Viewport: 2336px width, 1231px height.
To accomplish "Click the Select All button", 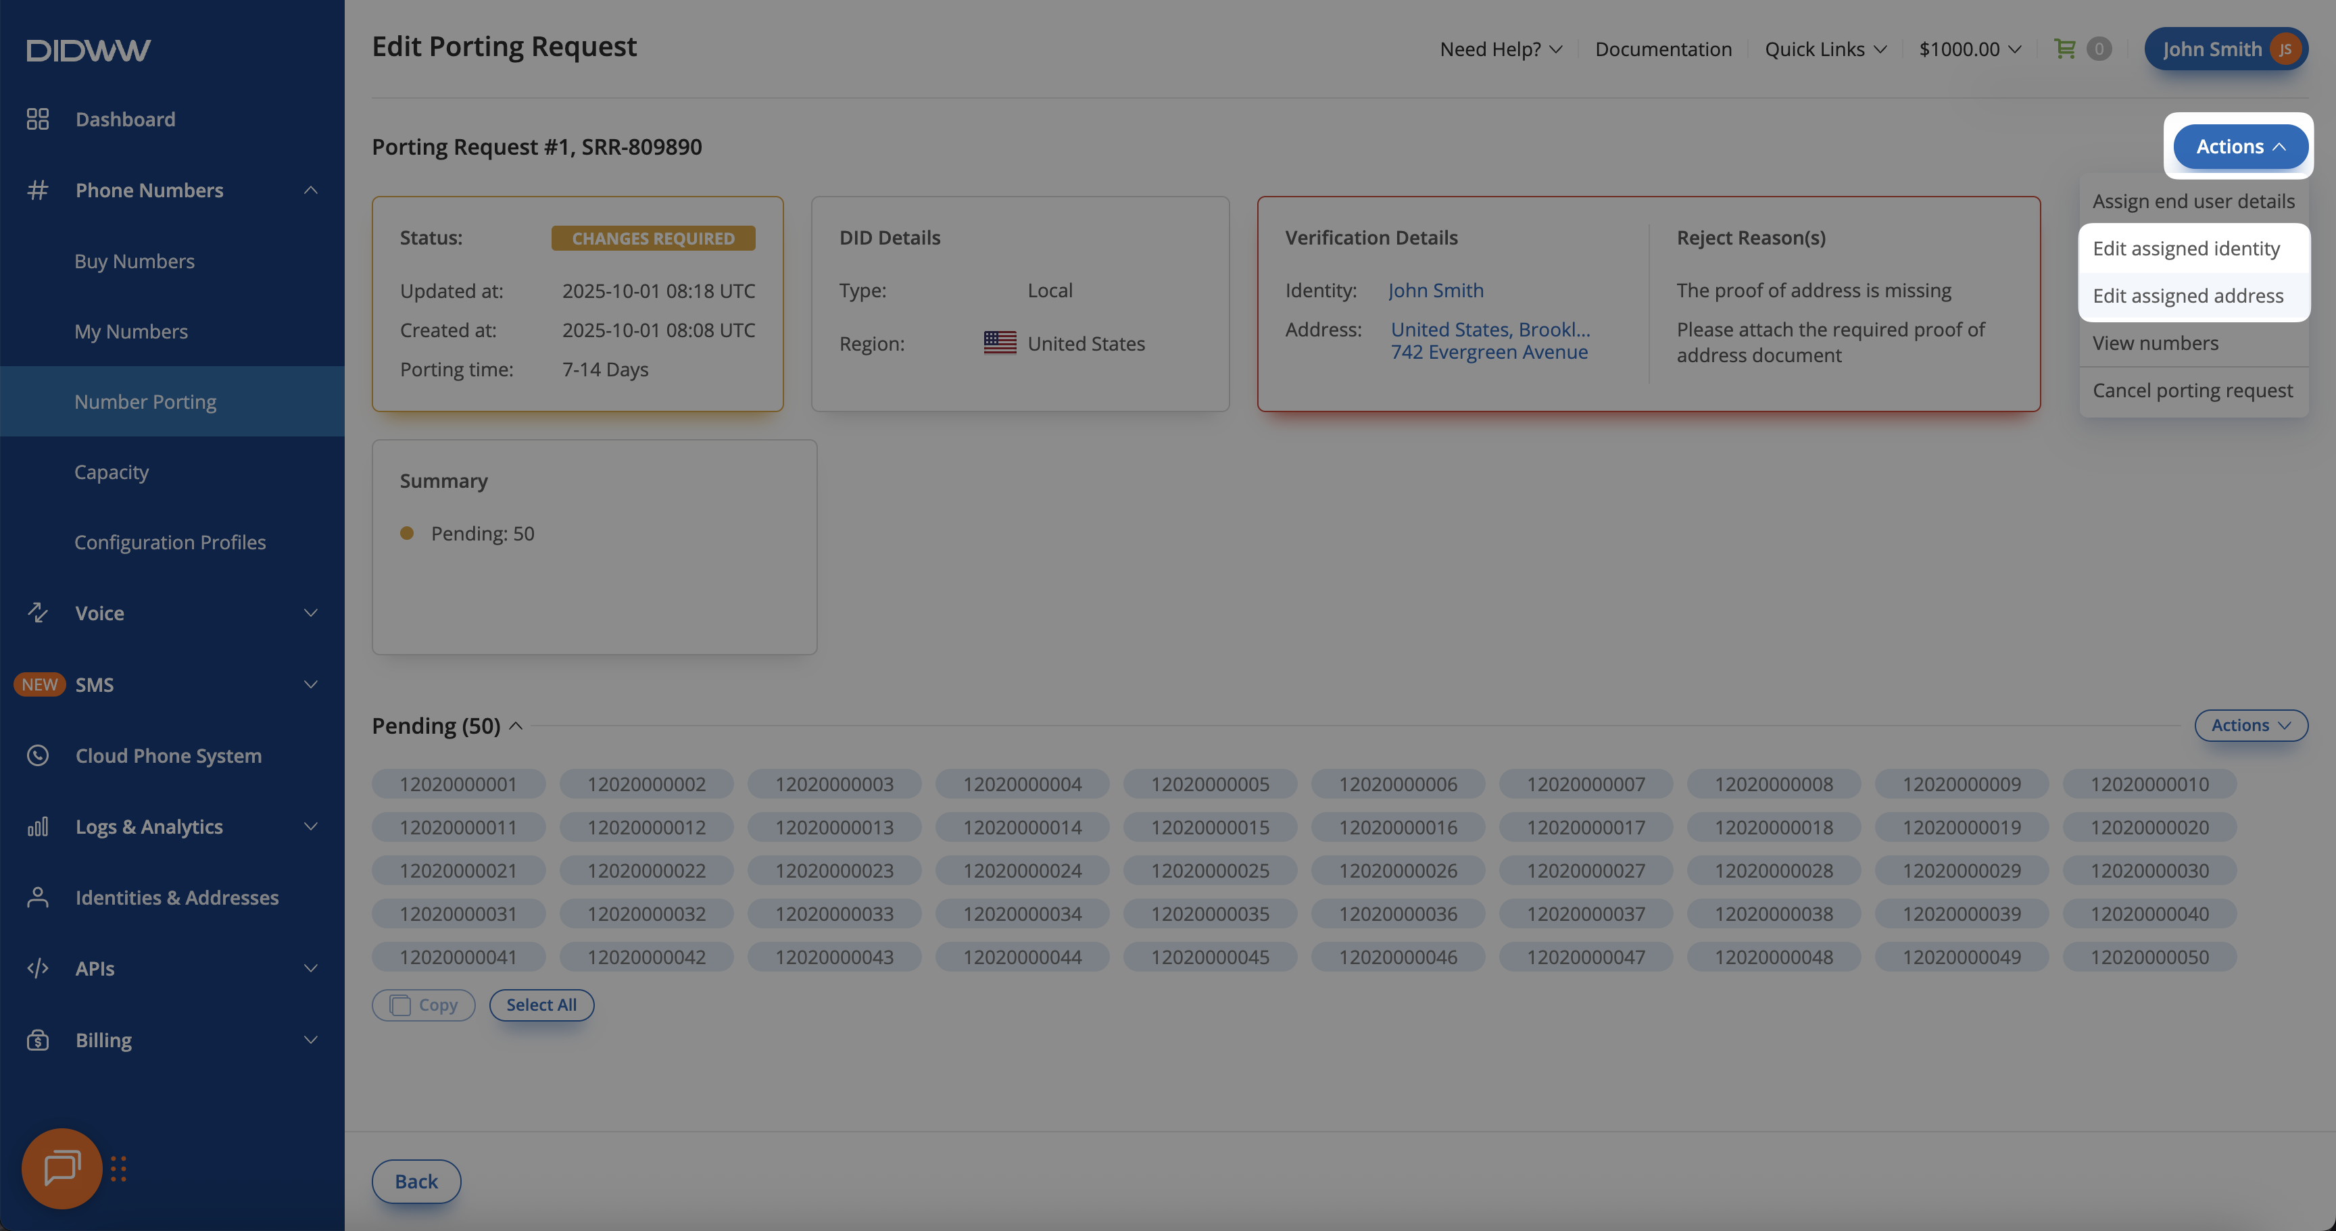I will tap(541, 1005).
